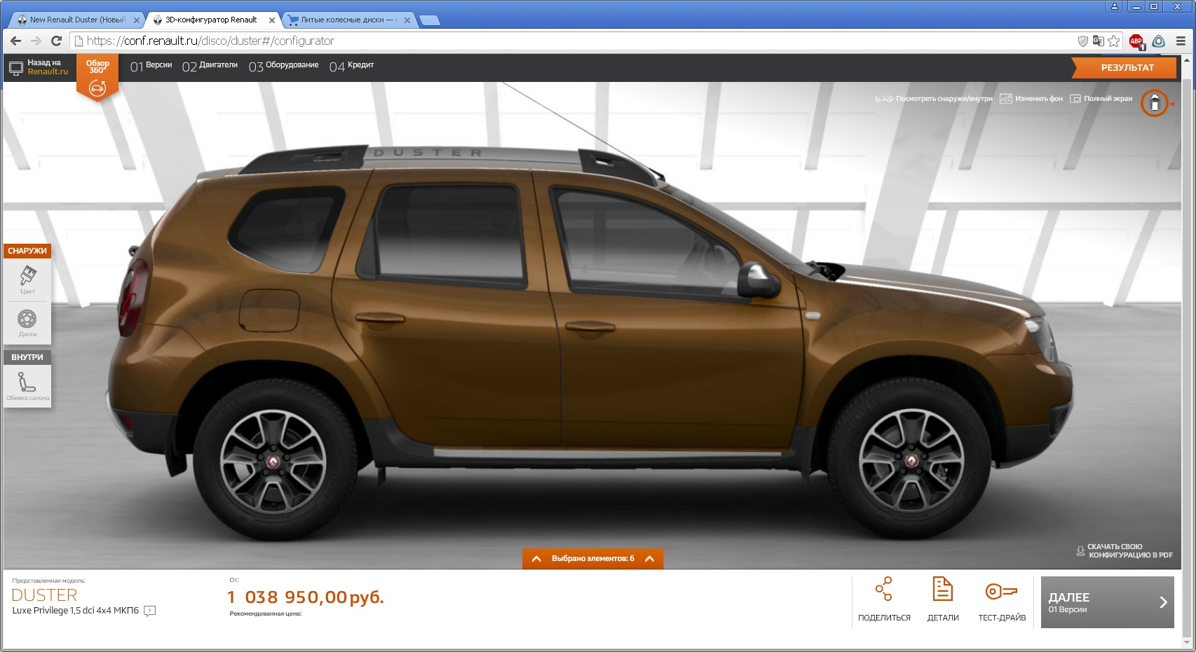Open step 02 Двигатели

click(210, 66)
